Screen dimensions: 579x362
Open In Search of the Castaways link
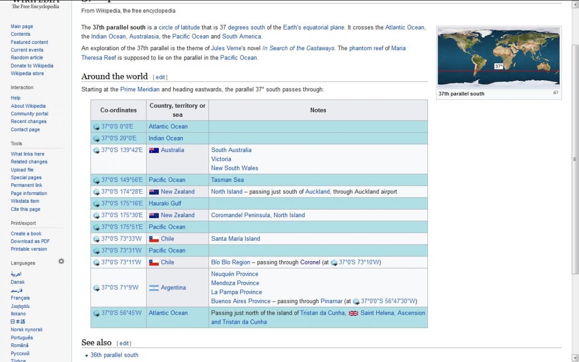coord(299,48)
